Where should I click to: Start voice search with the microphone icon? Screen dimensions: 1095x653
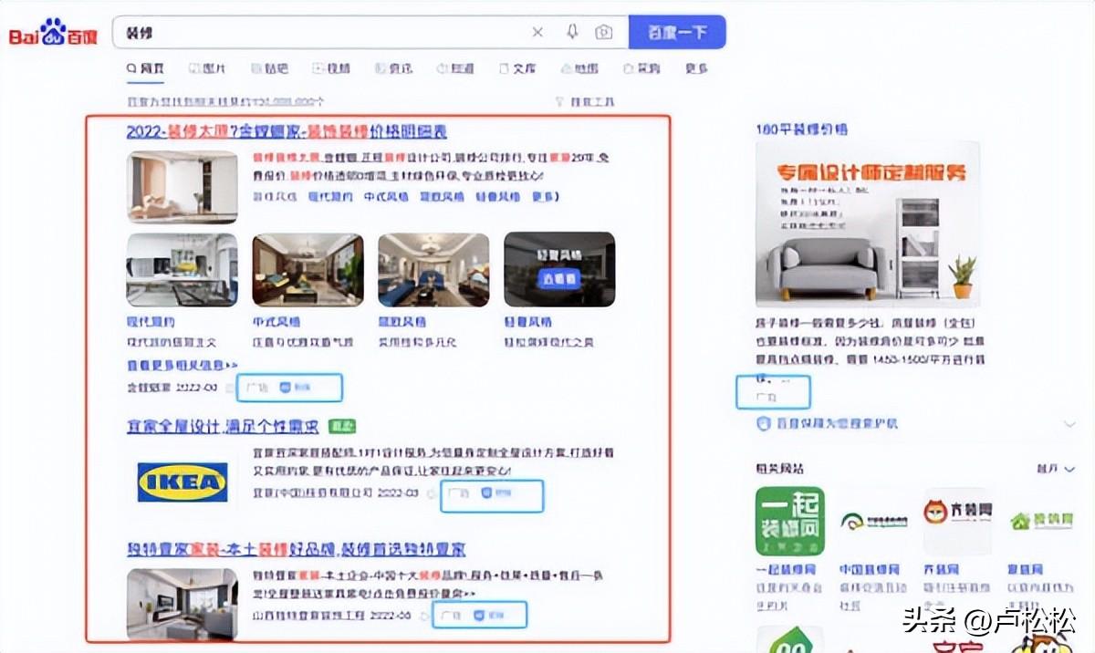572,32
